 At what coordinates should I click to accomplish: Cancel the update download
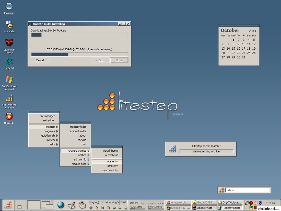[40, 60]
